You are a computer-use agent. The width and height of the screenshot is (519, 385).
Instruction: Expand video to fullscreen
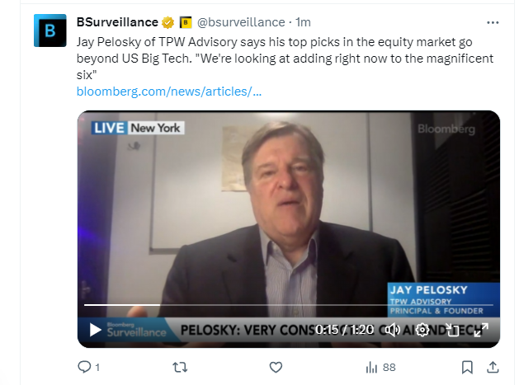481,330
